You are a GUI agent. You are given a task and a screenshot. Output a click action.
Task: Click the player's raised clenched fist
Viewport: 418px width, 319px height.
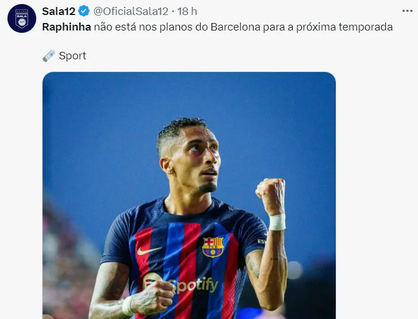pyautogui.click(x=271, y=195)
